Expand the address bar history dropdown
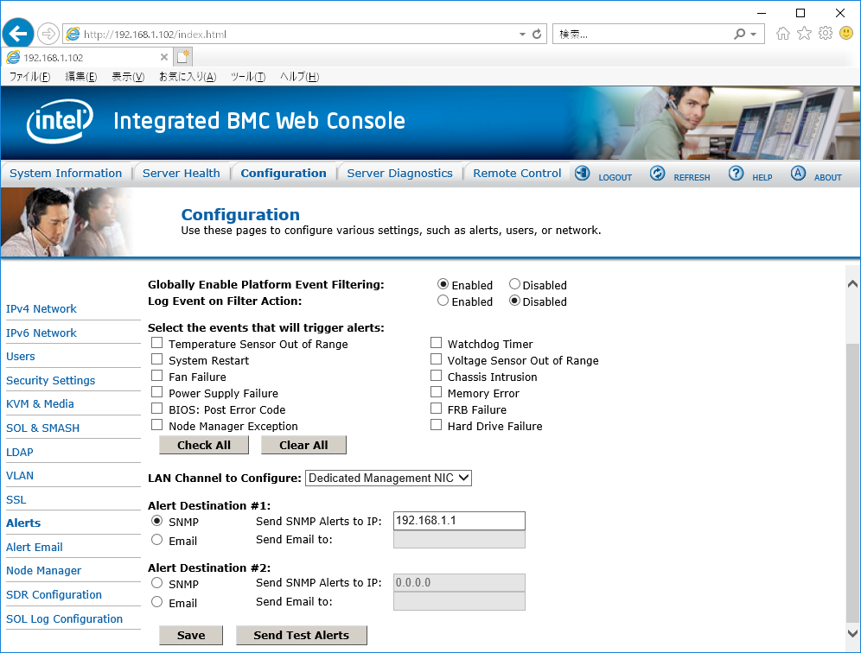This screenshot has height=653, width=861. (522, 34)
